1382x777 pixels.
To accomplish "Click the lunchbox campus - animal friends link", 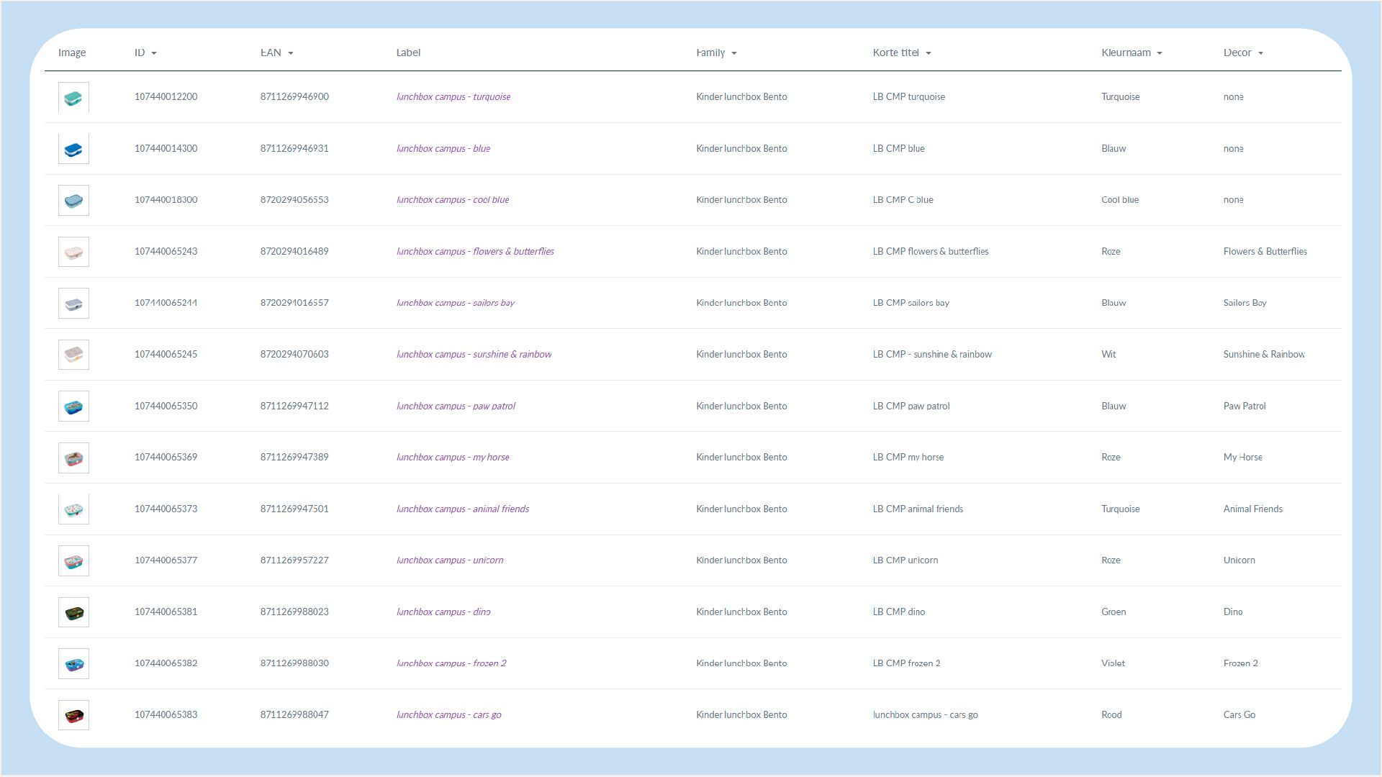I will (x=462, y=509).
